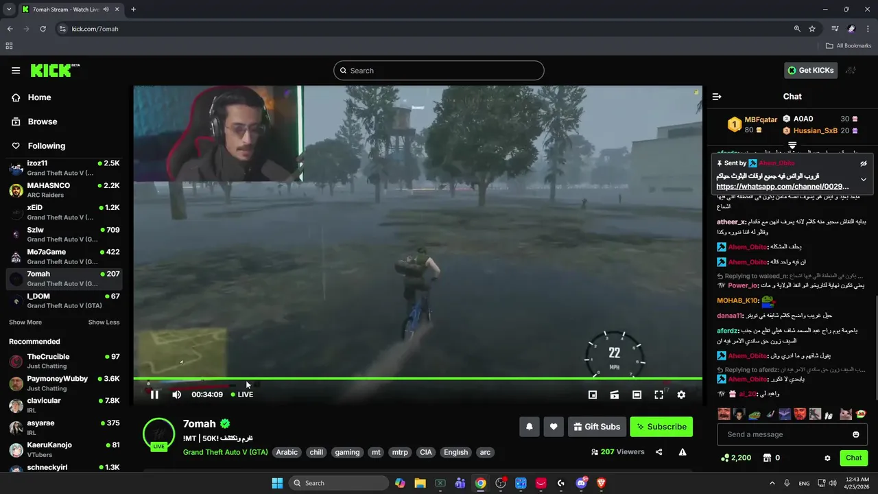878x494 pixels.
Task: Open Chrome three-dot menu
Action: (867, 29)
